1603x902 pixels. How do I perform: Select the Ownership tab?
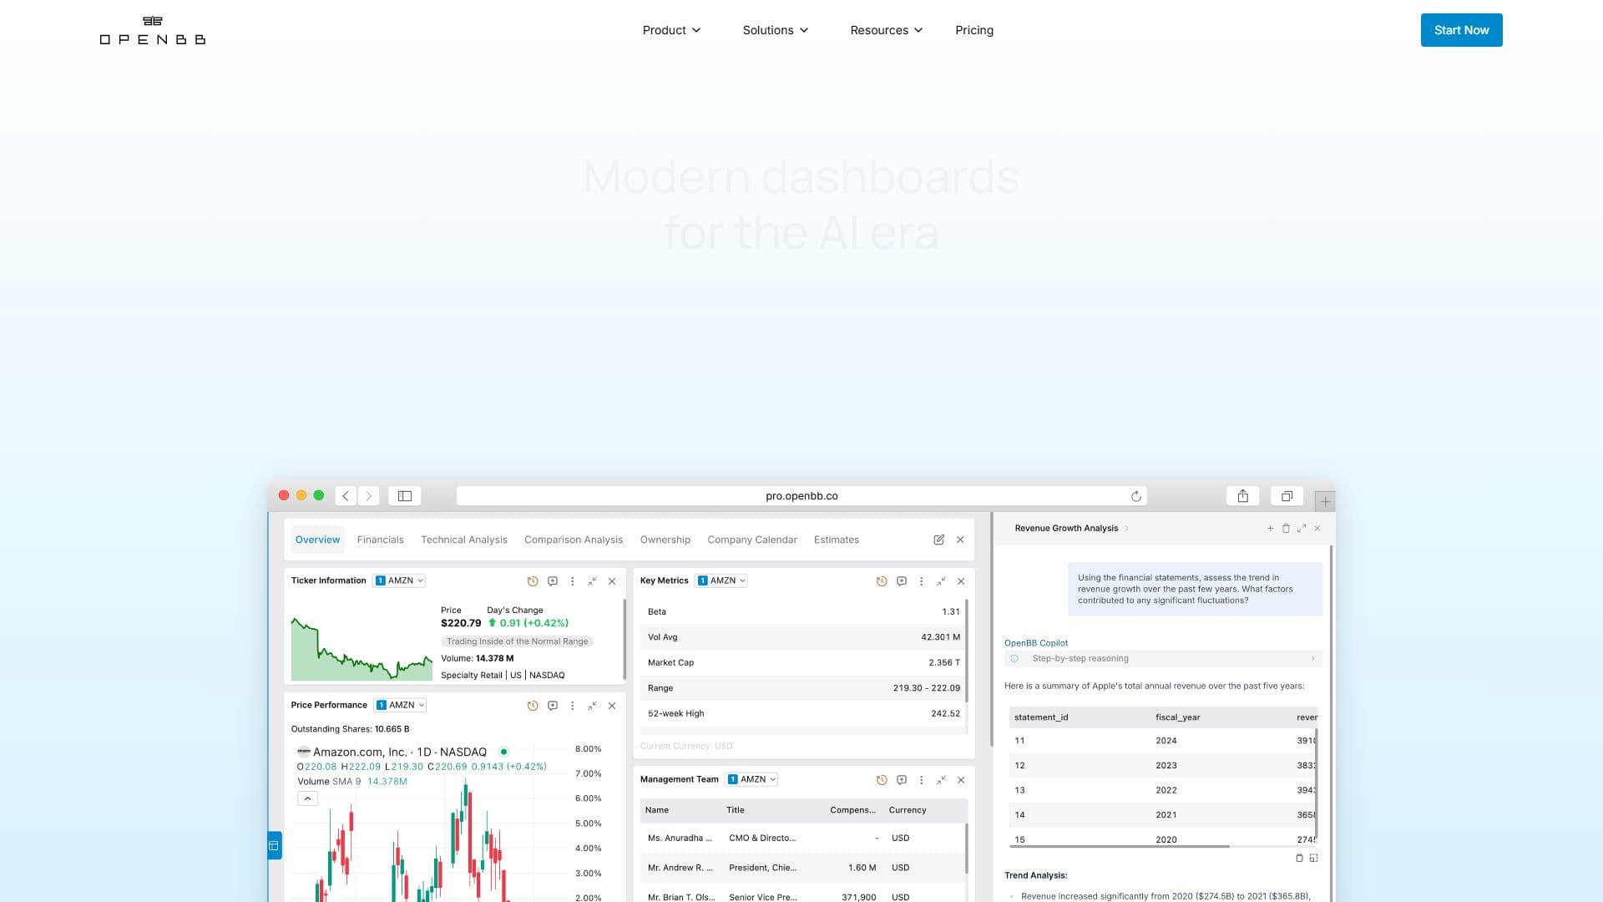click(x=665, y=540)
